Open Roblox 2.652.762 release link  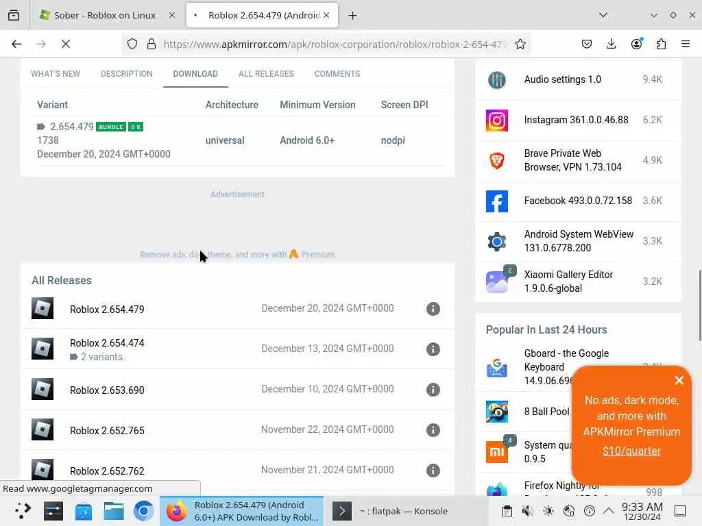[107, 471]
